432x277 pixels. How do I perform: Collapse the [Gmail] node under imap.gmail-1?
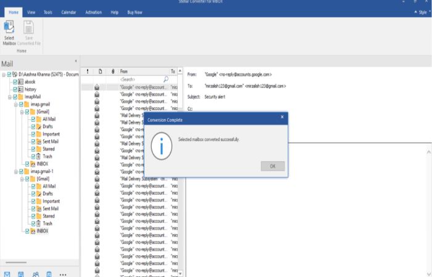tap(22, 179)
